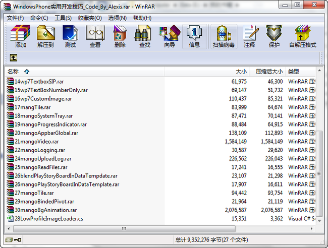Click icon of 25mangoReadFiles.rar
The image size is (328, 248).
10,167
